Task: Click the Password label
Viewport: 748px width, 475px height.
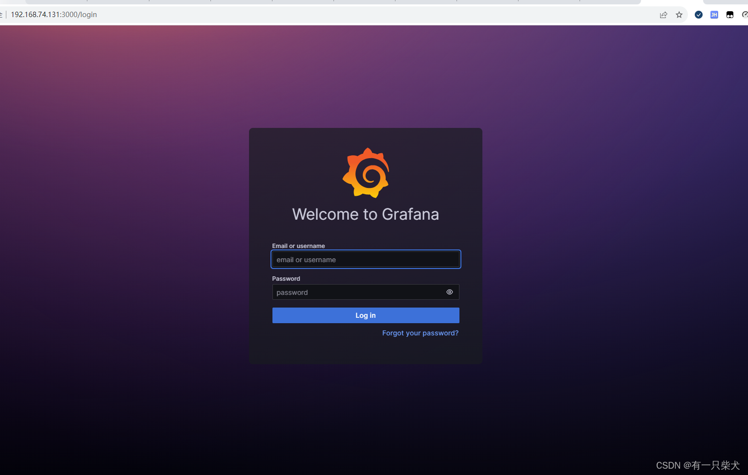Action: 286,278
